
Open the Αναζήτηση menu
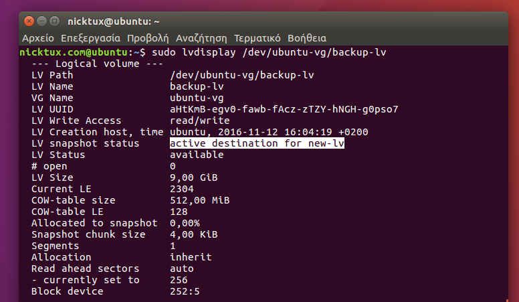click(201, 37)
